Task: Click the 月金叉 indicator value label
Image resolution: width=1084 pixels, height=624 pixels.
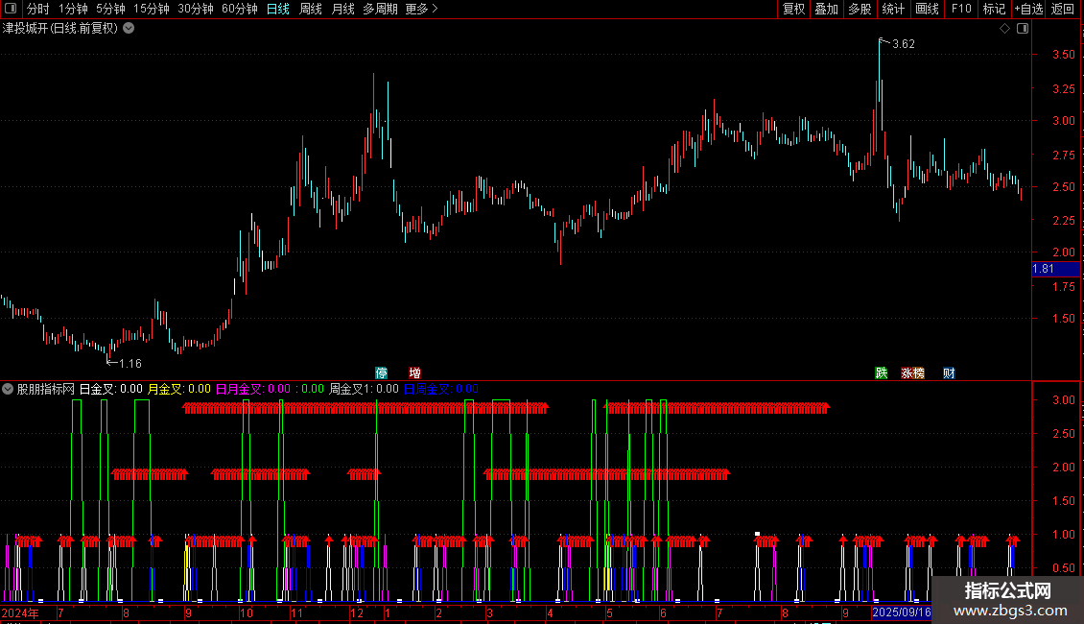Action: point(179,389)
